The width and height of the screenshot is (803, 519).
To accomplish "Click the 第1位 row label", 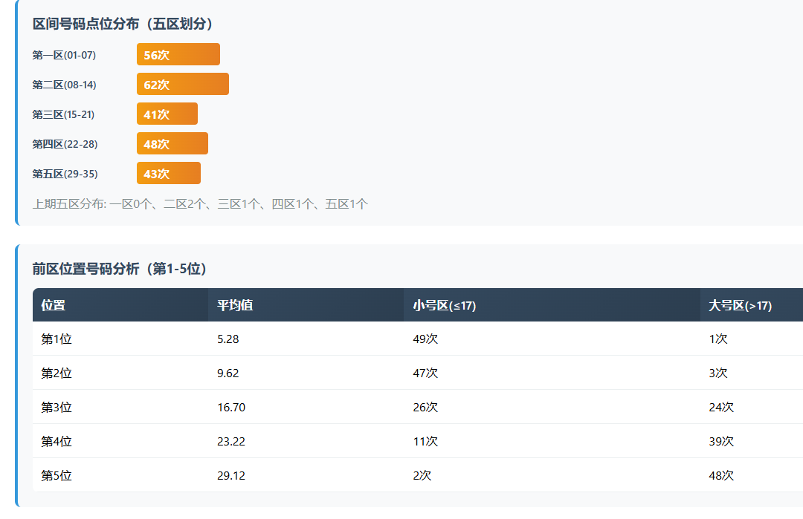I will [x=57, y=339].
